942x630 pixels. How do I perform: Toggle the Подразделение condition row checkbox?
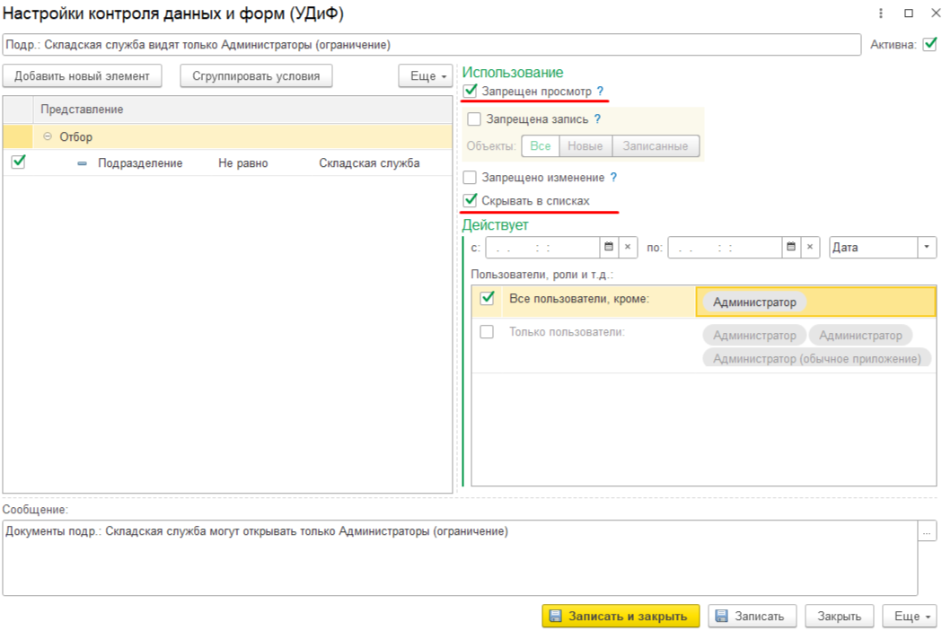(x=19, y=162)
